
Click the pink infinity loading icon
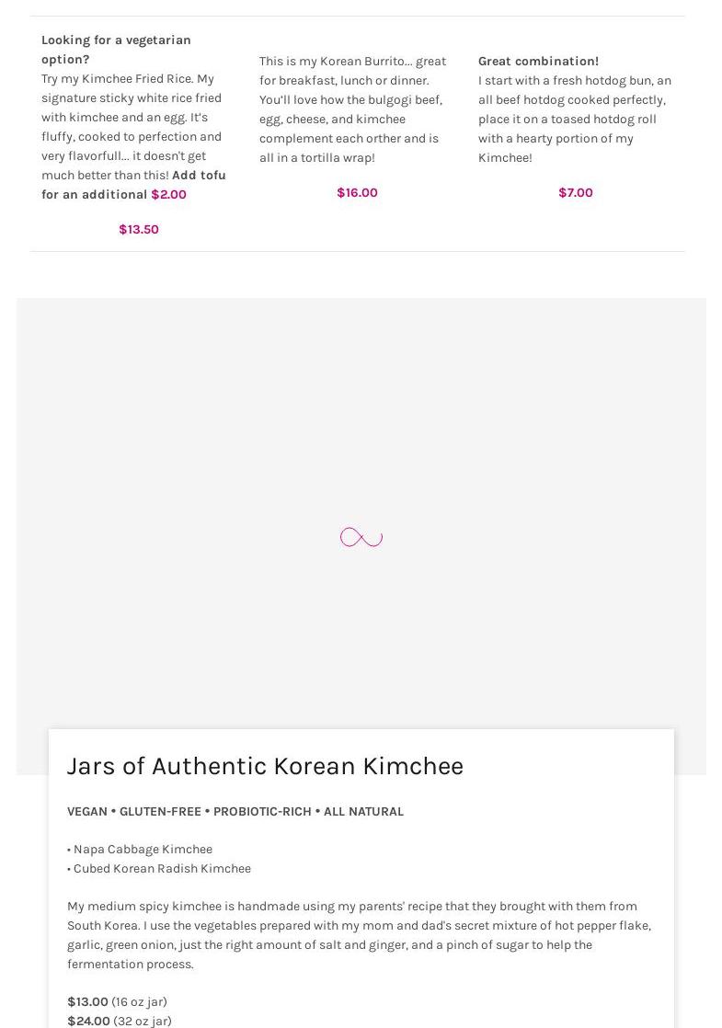(361, 537)
